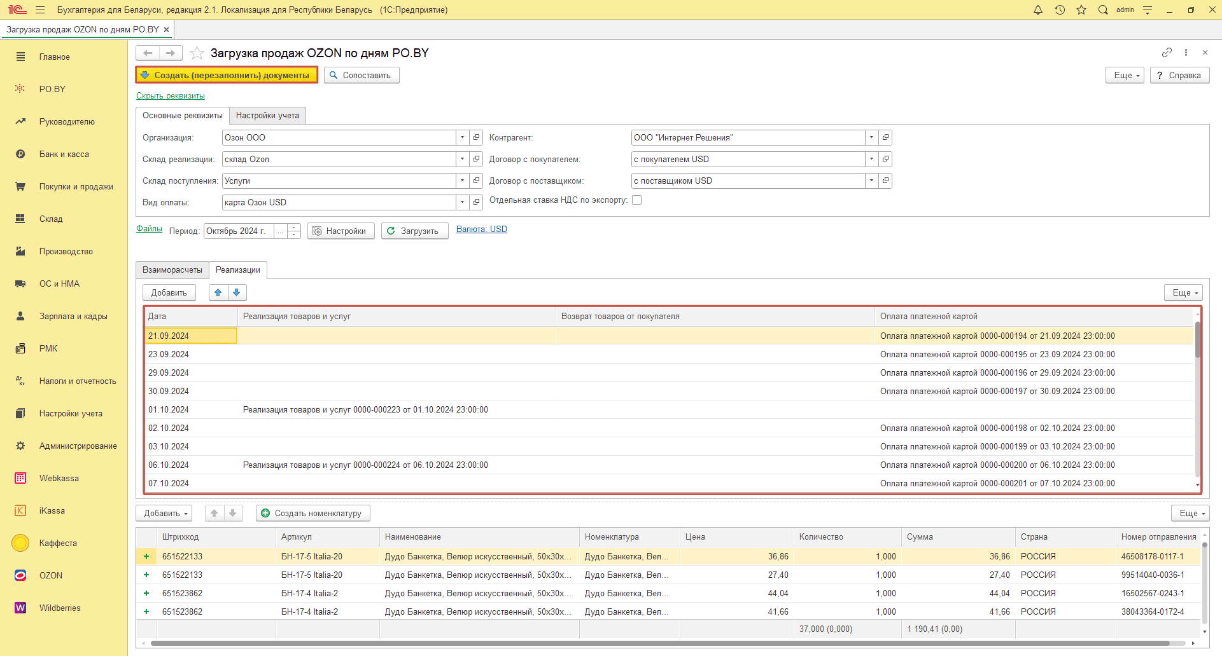Add this form to favorites star
This screenshot has width=1222, height=656.
pyautogui.click(x=197, y=53)
